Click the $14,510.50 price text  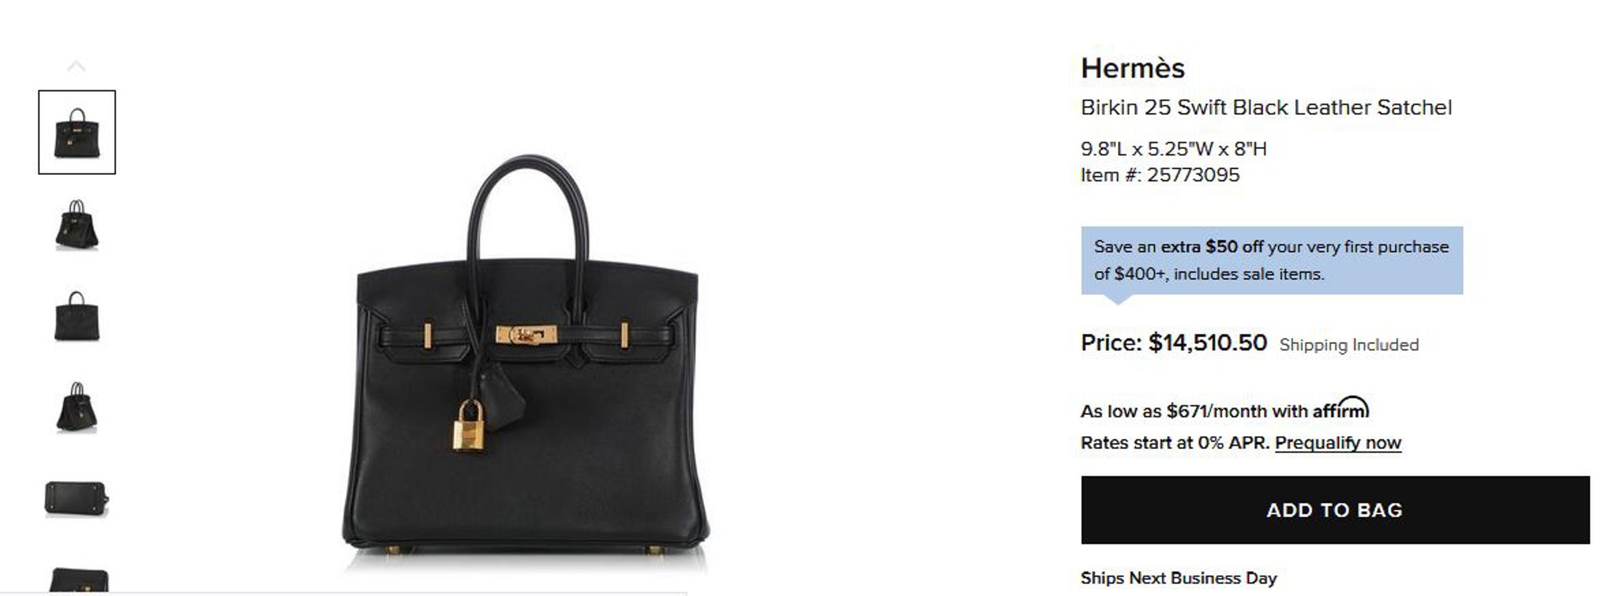coord(1207,343)
